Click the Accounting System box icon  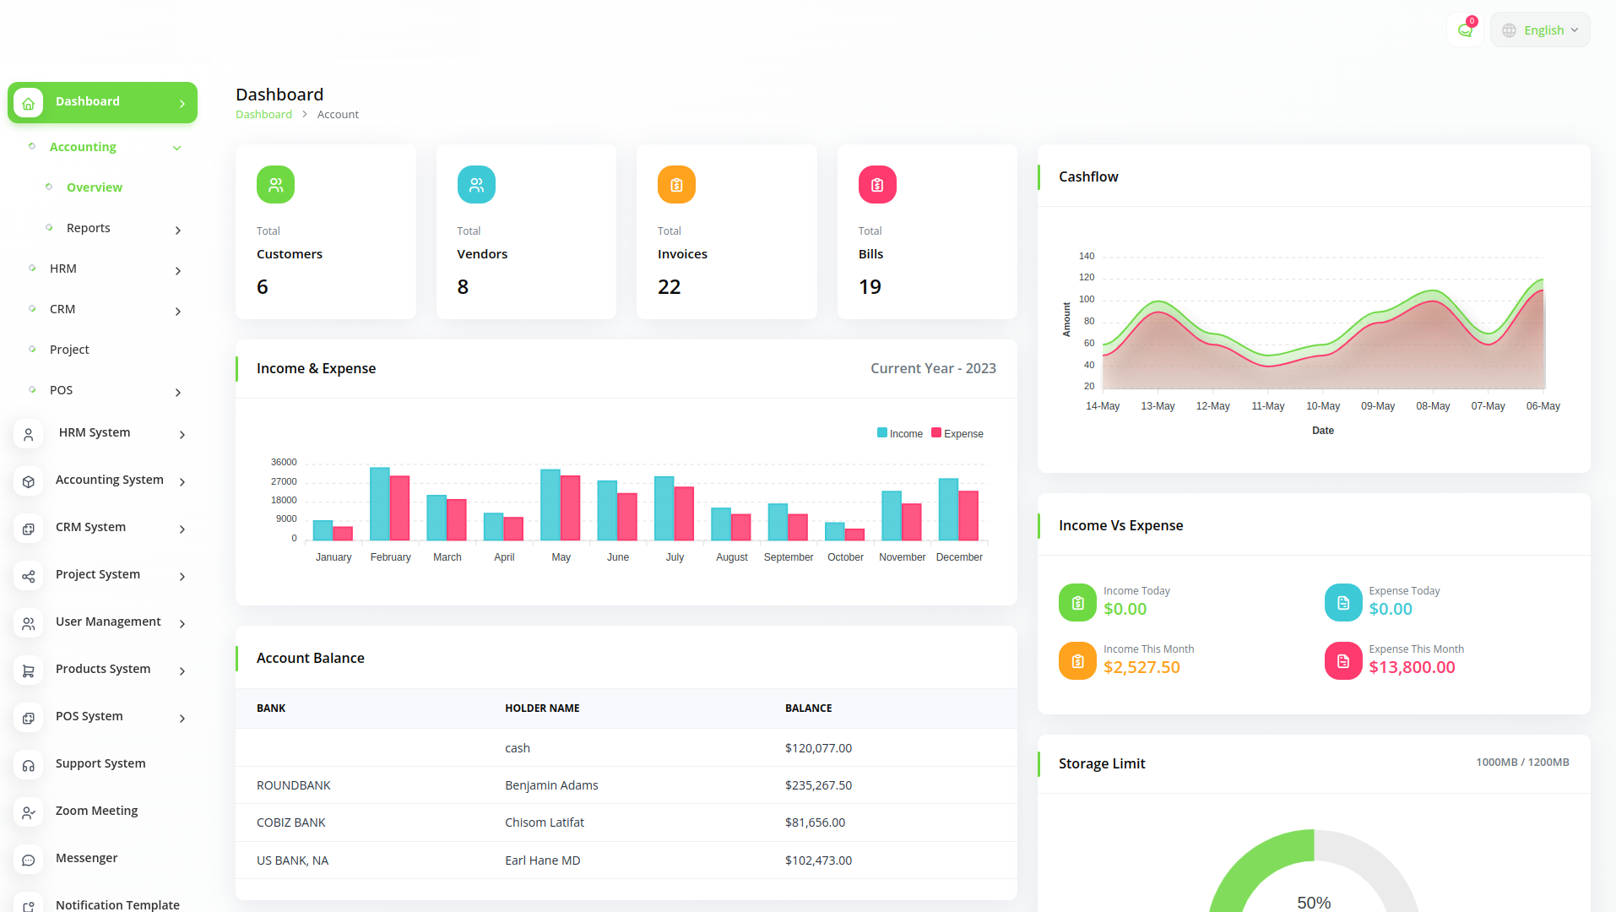coord(29,481)
